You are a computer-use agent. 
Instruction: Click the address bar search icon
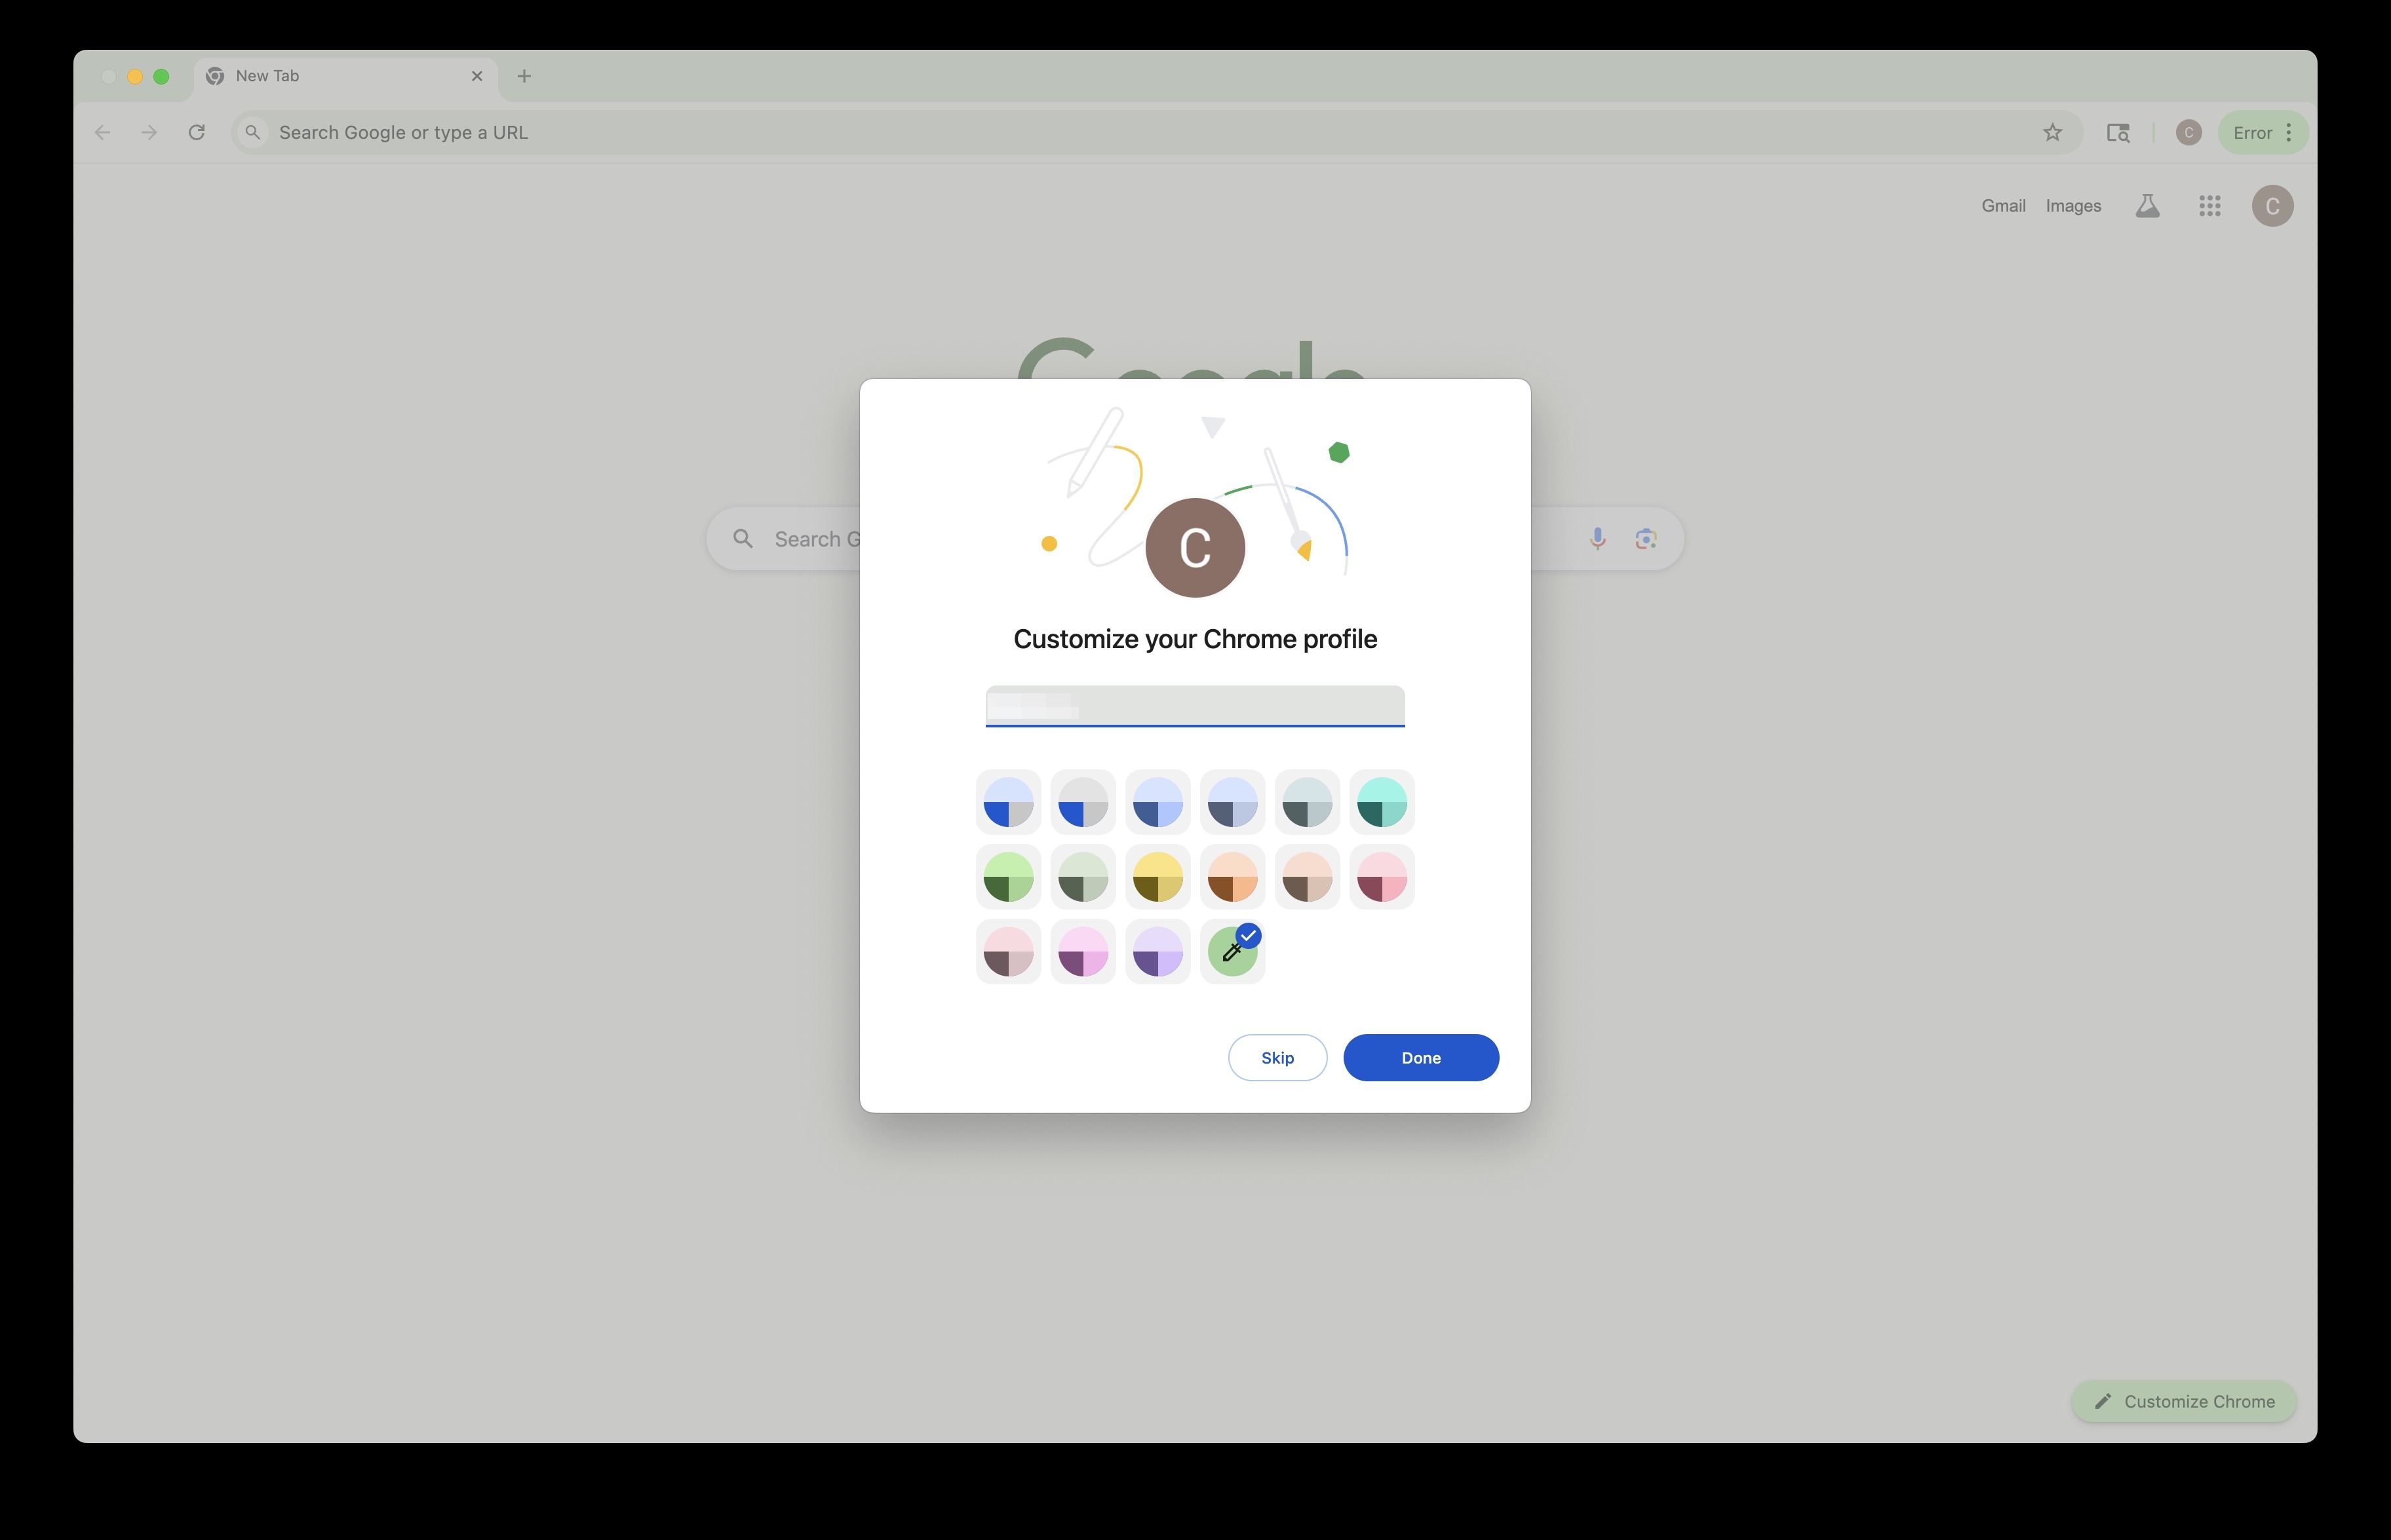(x=253, y=133)
